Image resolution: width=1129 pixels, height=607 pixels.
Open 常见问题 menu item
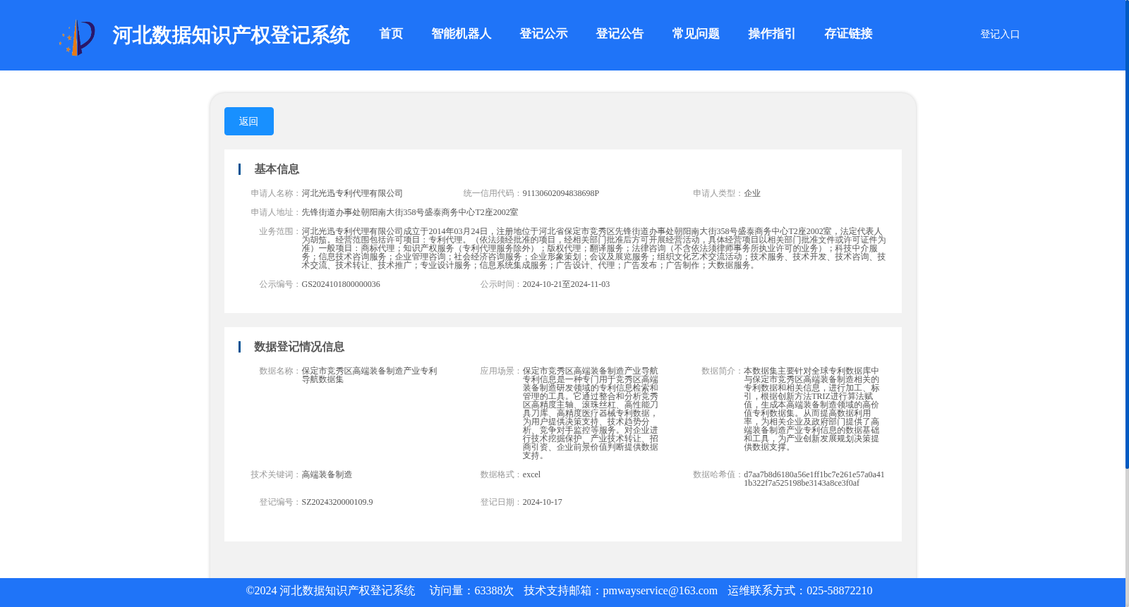[696, 34]
